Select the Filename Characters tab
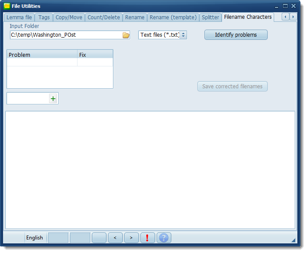 pyautogui.click(x=248, y=17)
